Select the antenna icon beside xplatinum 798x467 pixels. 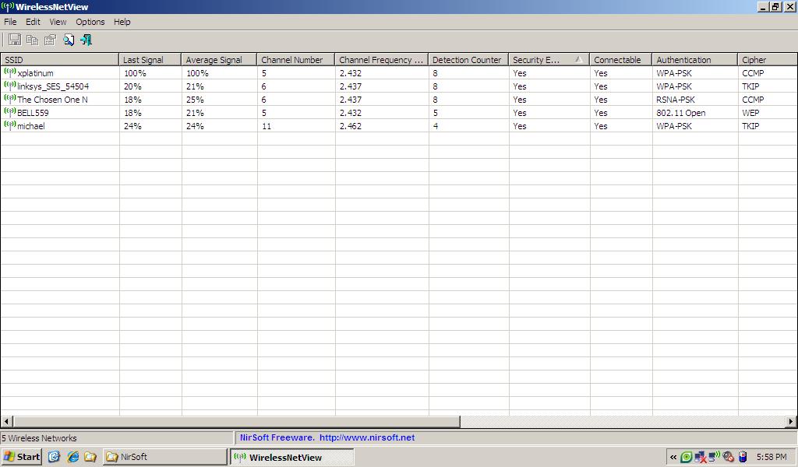pos(9,72)
